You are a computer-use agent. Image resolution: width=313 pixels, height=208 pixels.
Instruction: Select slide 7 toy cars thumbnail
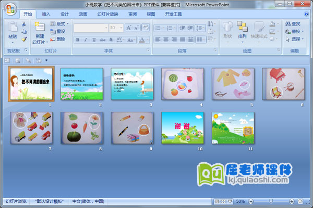click(x=31, y=128)
